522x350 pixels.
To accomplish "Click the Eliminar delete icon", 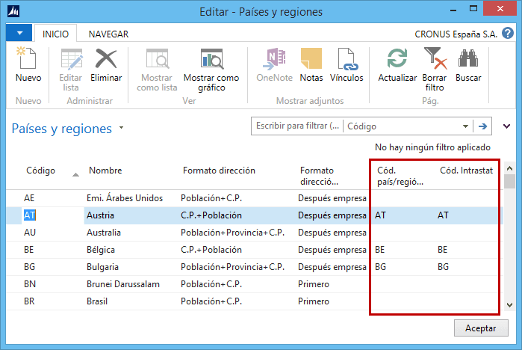I will pyautogui.click(x=106, y=58).
